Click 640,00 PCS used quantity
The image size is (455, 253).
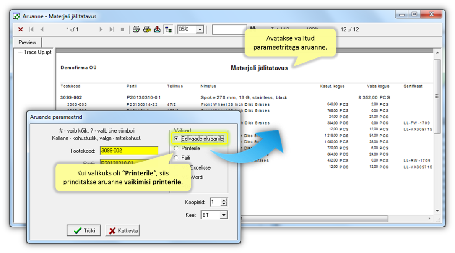338,104
